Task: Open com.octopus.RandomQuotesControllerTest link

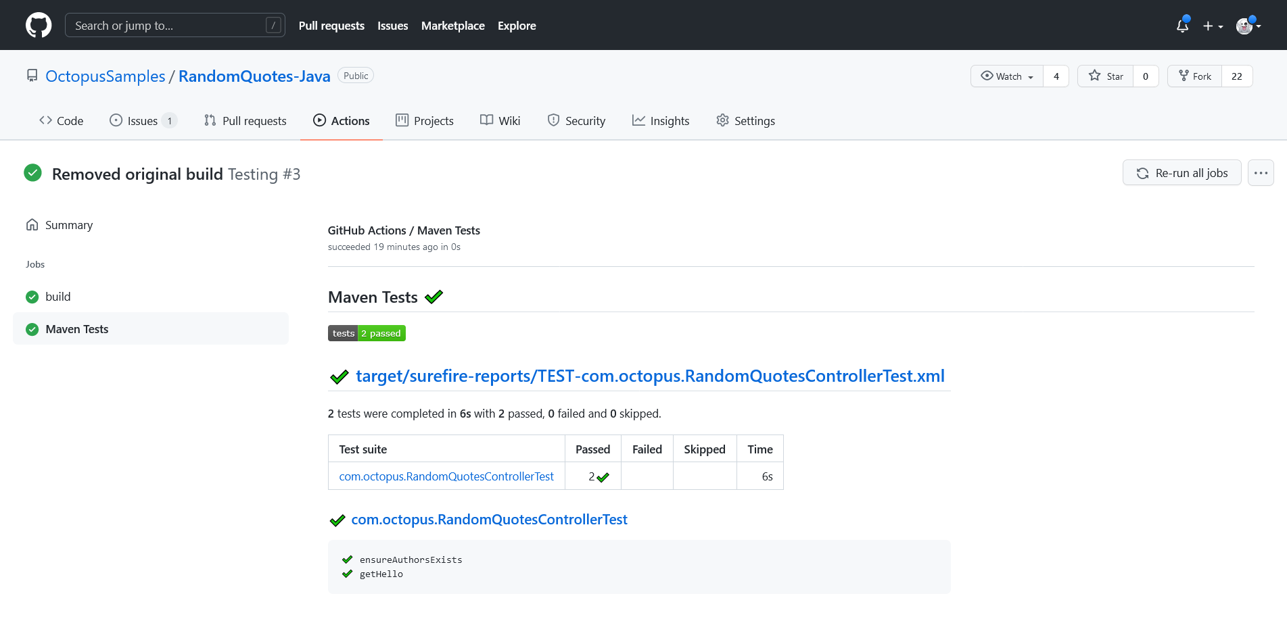Action: pos(489,519)
